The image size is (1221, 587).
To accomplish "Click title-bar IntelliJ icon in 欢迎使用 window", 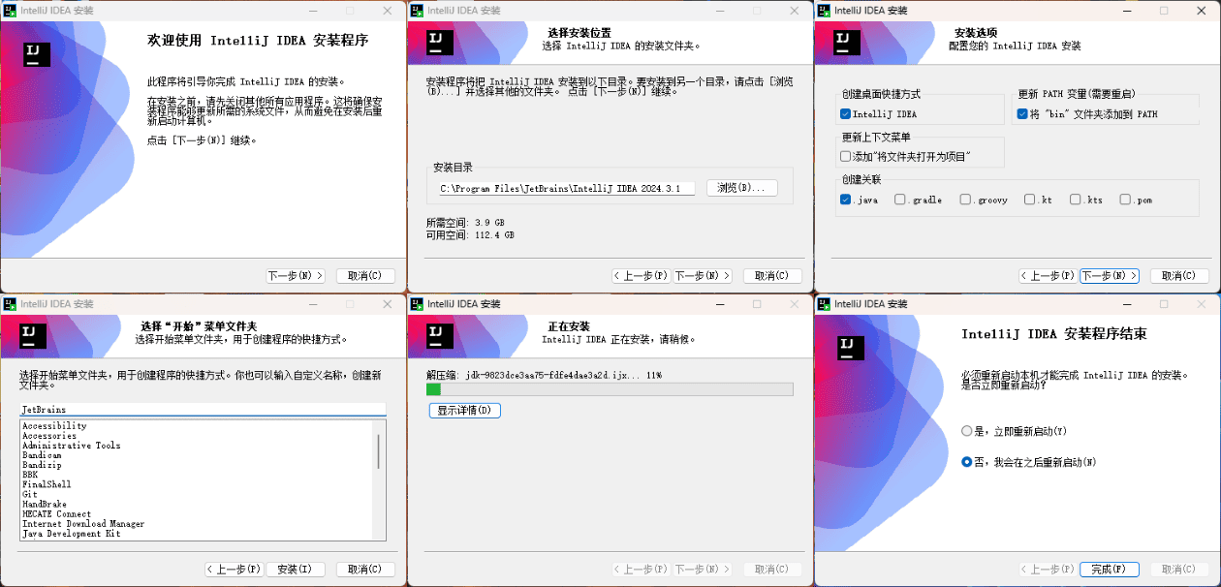I will click(x=10, y=11).
